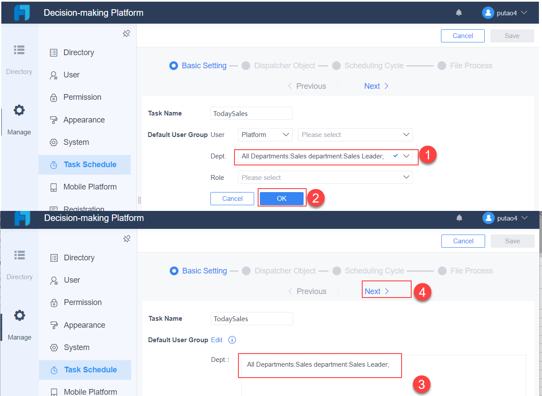The image size is (542, 396).
Task: Select the Mobile Platform icon
Action: tap(54, 186)
